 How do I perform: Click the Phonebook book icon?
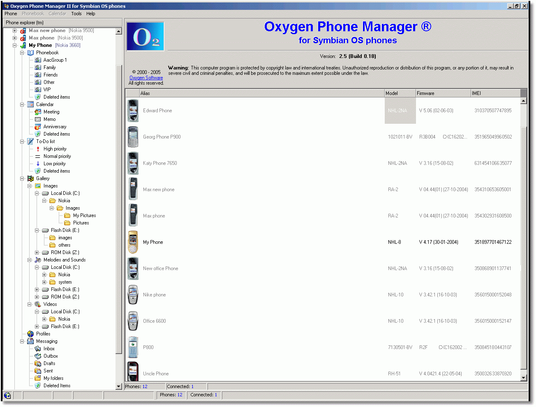coord(30,53)
